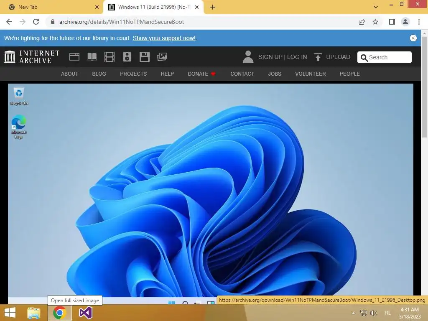Show hidden system tray icons

tap(354, 313)
